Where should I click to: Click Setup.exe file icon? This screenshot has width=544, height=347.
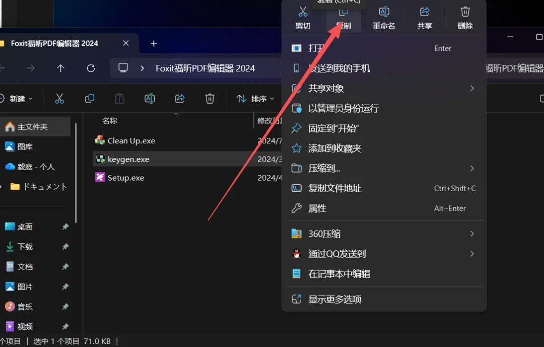click(100, 178)
